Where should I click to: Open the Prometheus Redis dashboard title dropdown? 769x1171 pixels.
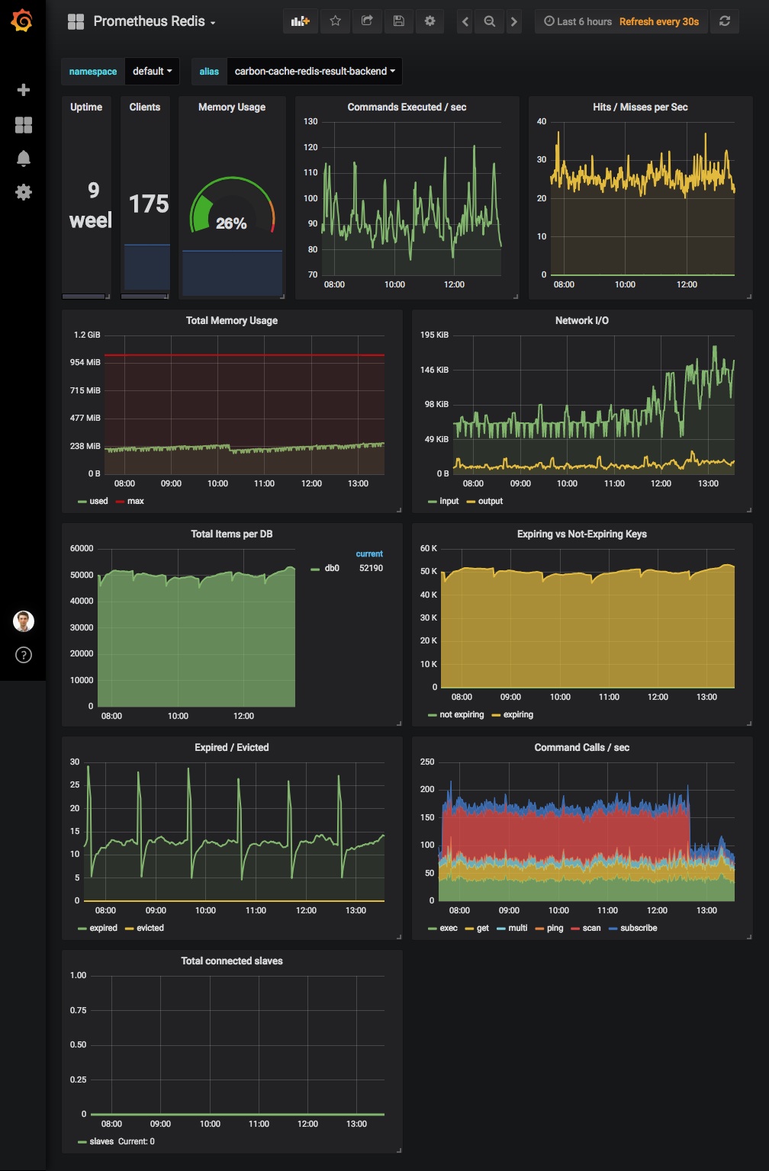tap(154, 21)
